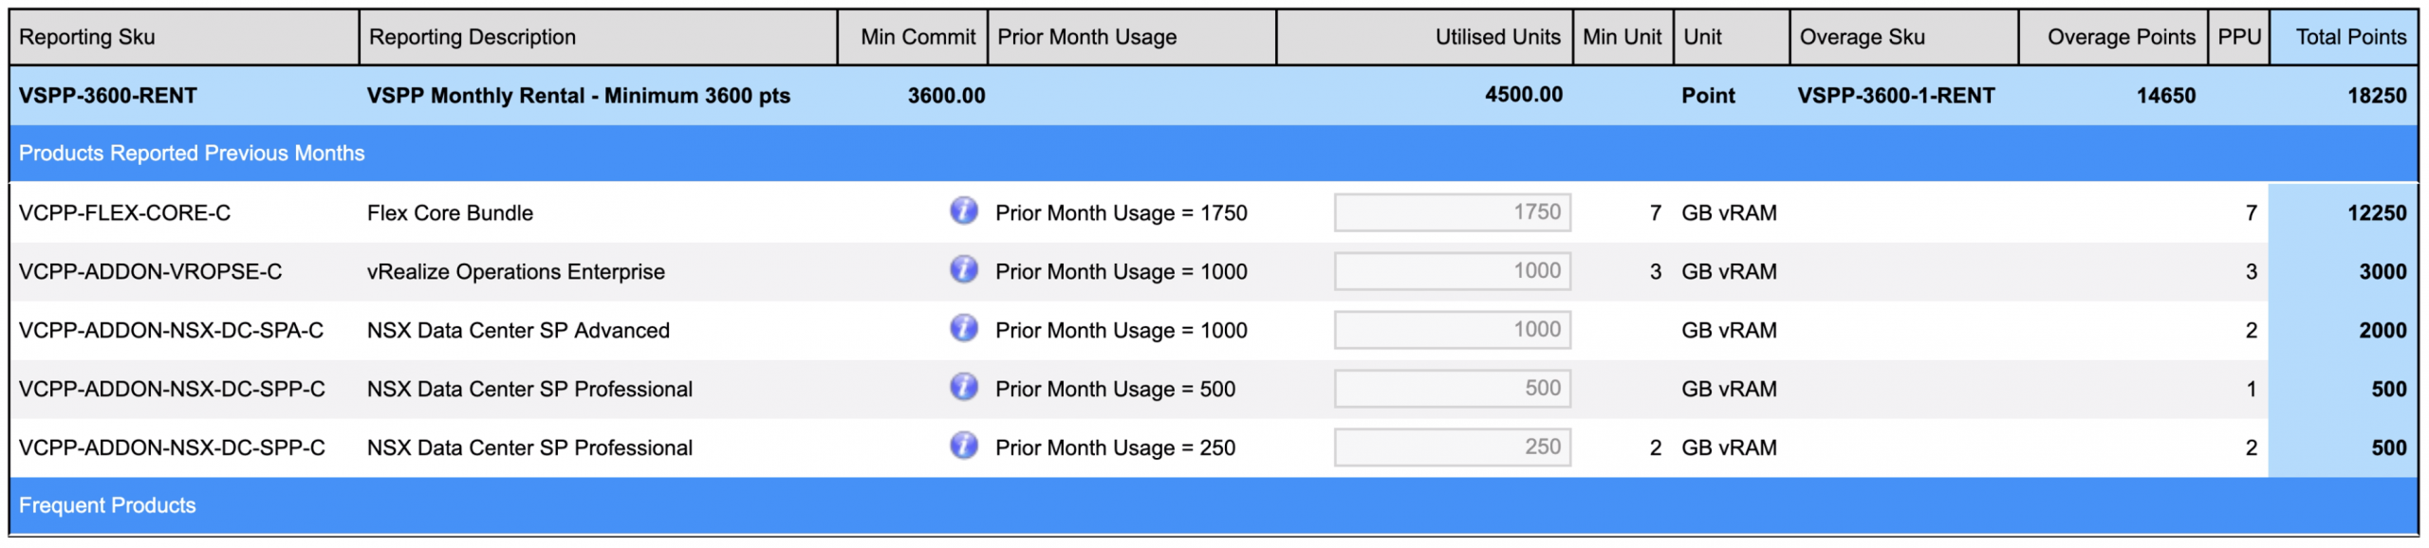2429x548 pixels.
Task: Open the VCPP-FLEX-CORE-C sku entry
Action: pos(124,213)
